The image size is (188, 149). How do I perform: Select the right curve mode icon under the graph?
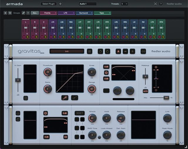point(75,98)
